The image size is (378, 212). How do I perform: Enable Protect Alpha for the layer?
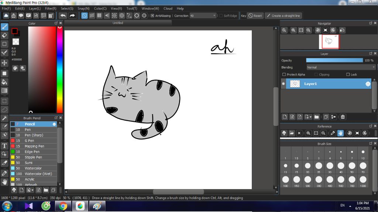click(284, 74)
